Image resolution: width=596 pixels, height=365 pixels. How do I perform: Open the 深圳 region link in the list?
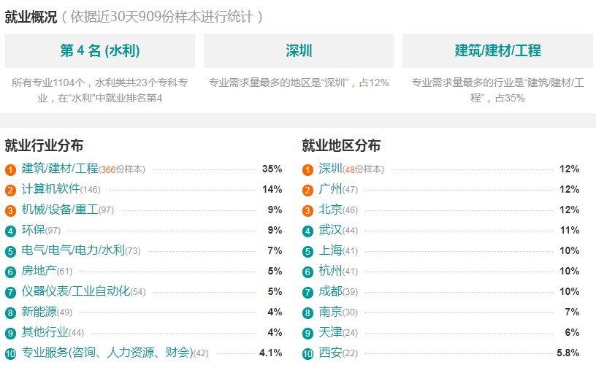(330, 168)
